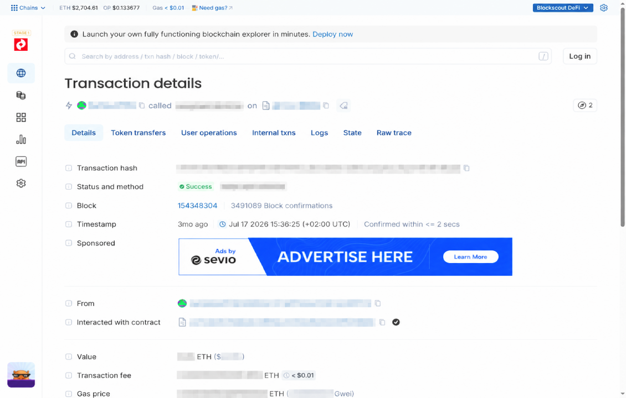This screenshot has height=398, width=626.
Task: Switch to the Details tab
Action: click(x=84, y=133)
